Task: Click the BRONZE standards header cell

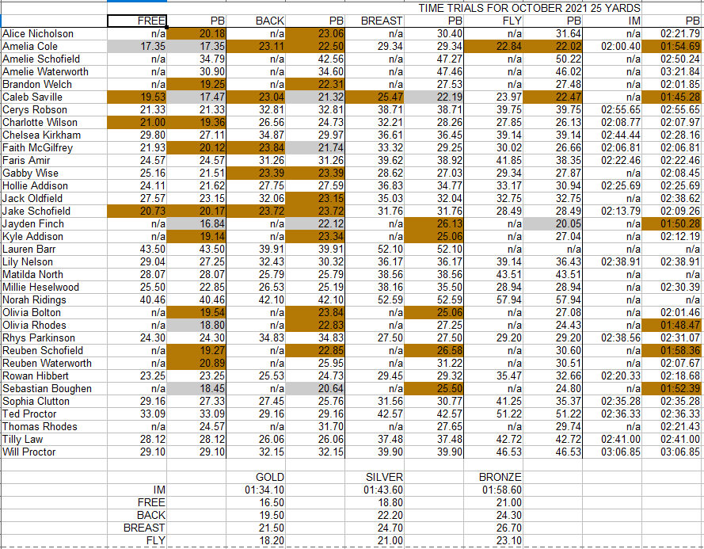Action: tap(493, 477)
